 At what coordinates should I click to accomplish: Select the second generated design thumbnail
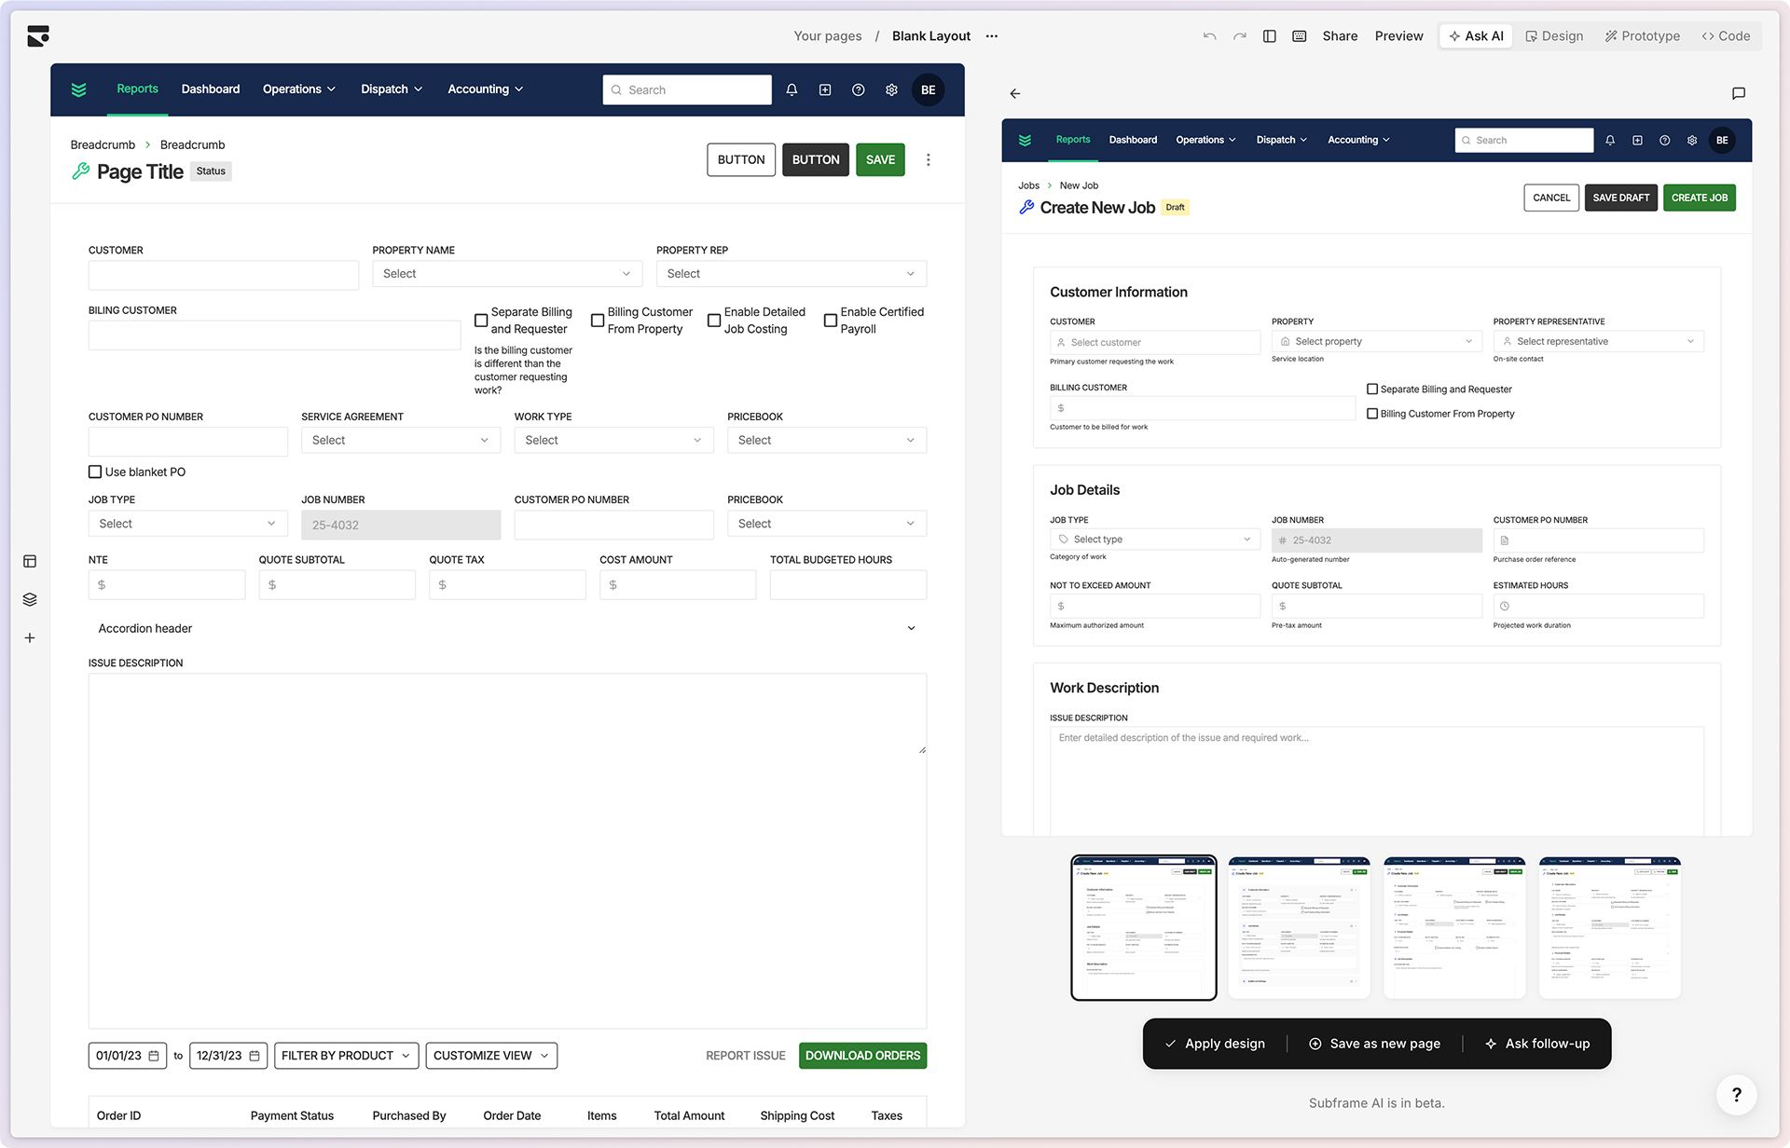tap(1299, 927)
